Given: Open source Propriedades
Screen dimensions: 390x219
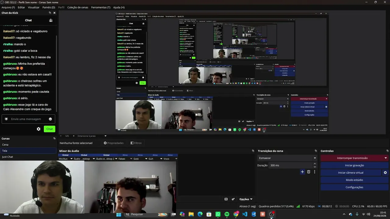Looking at the screenshot, I should tap(114, 143).
